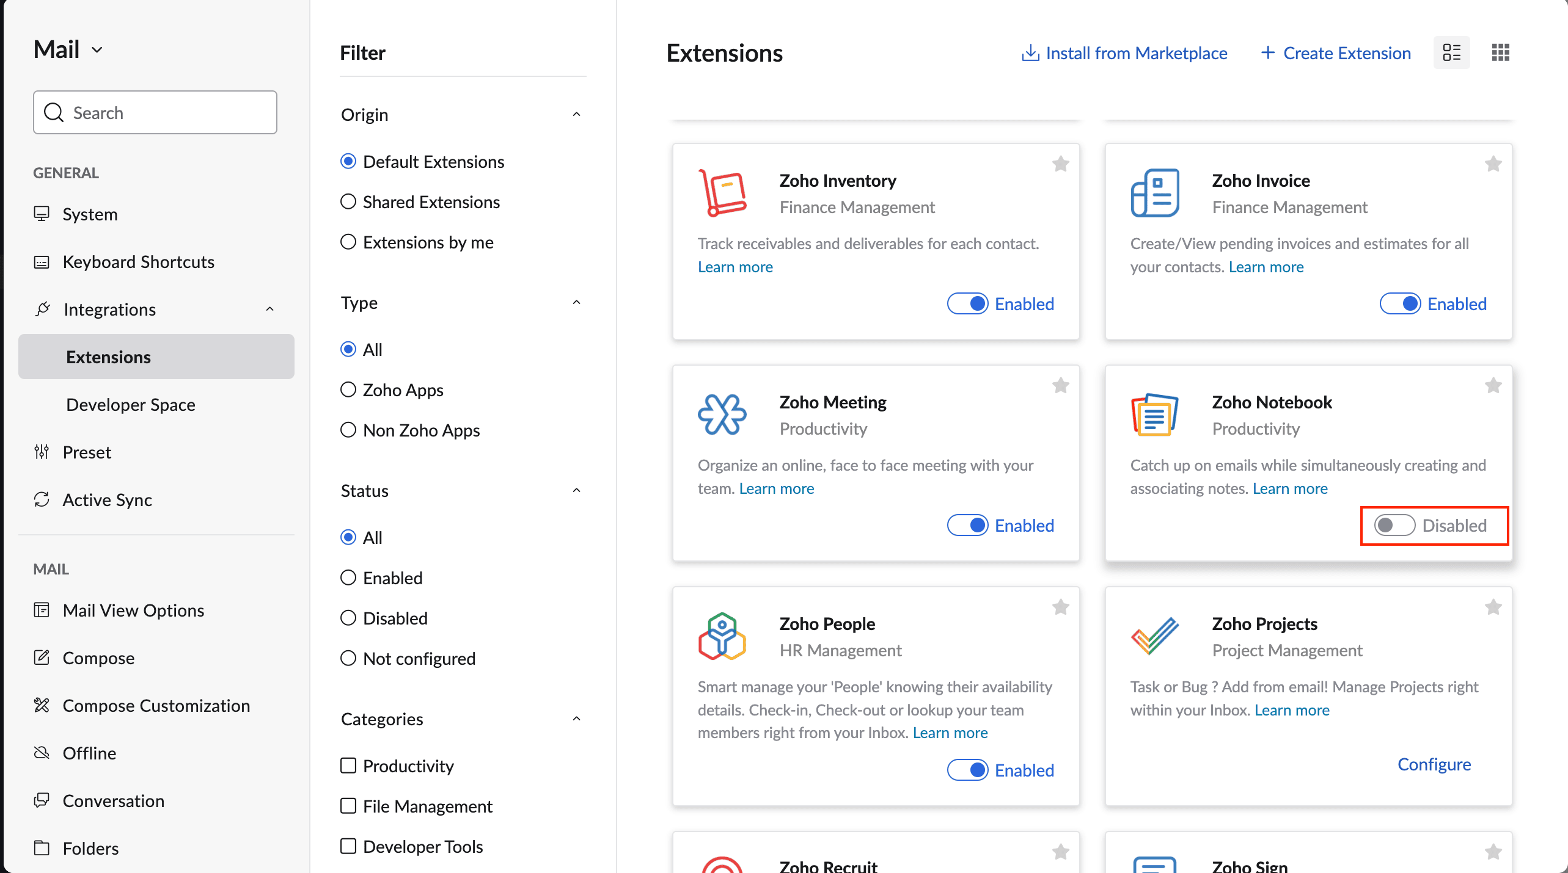
Task: Click the Zoho Projects checkmark icon
Action: click(1154, 636)
